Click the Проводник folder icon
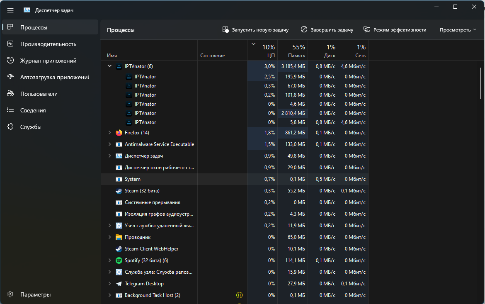485x304 pixels. pyautogui.click(x=119, y=237)
